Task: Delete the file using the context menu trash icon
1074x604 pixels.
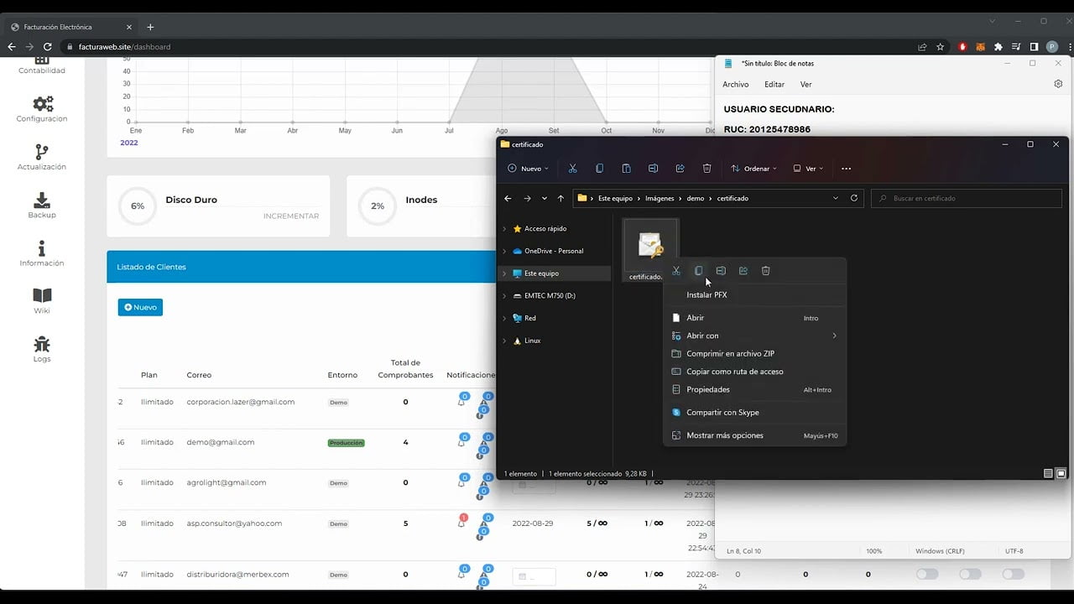Action: 765,271
